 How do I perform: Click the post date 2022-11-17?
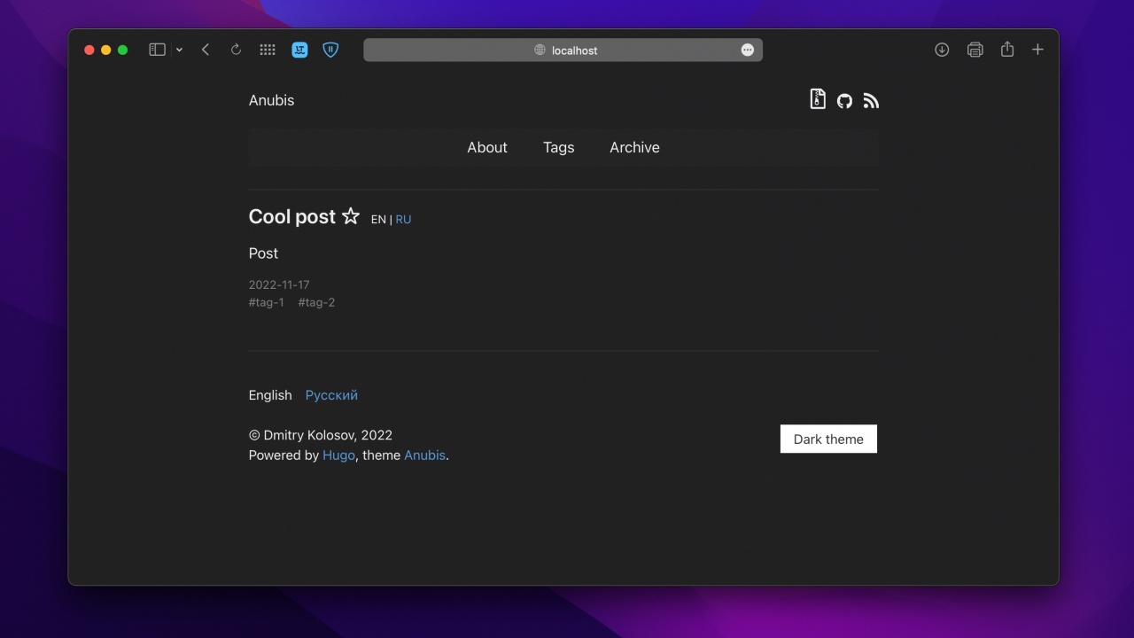(x=279, y=284)
